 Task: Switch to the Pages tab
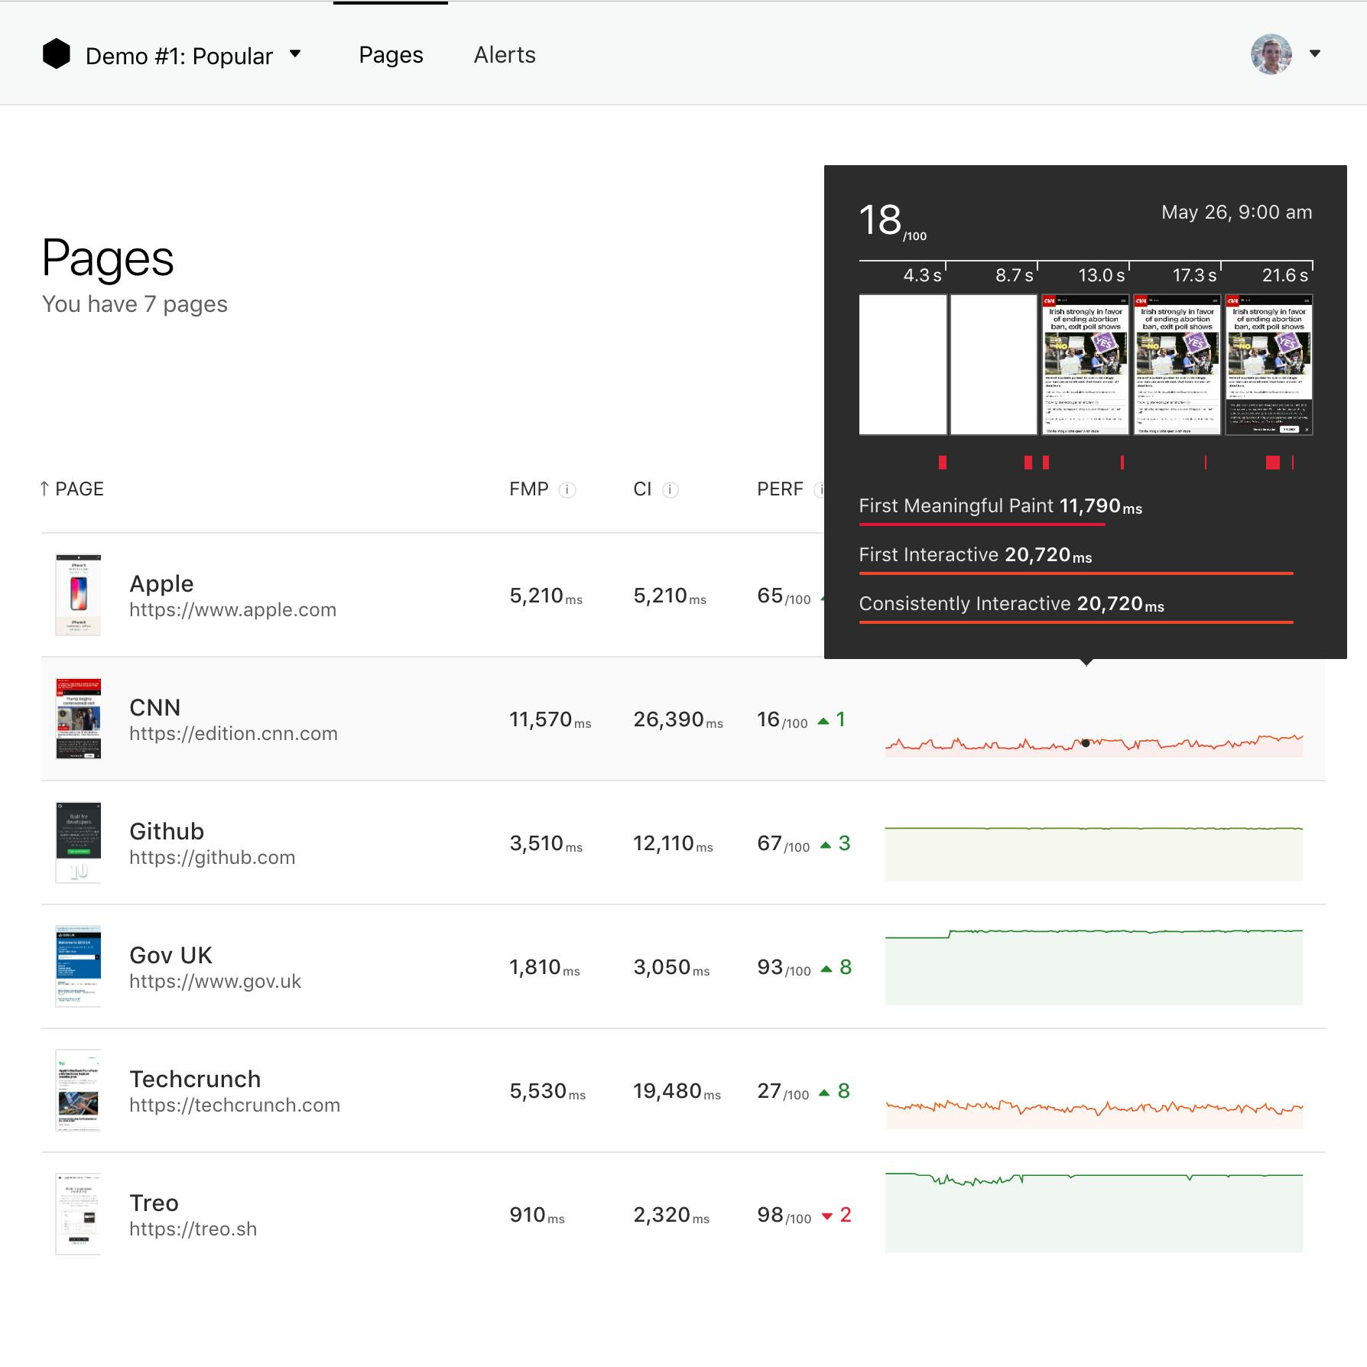click(x=391, y=55)
